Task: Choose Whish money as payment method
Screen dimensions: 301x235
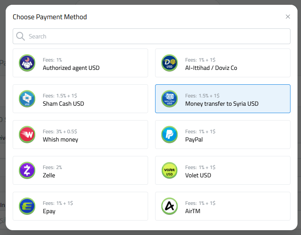Action: tap(80, 135)
